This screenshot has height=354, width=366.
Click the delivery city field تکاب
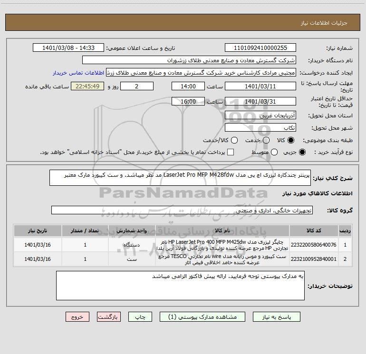[x=260, y=128]
